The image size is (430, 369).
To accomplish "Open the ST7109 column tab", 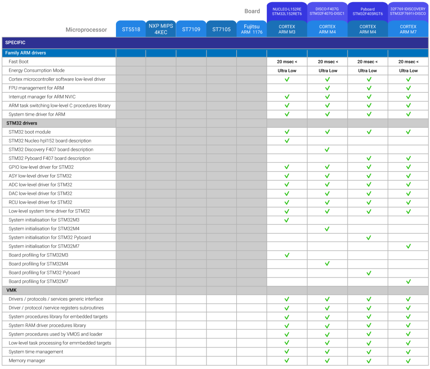I will (x=191, y=30).
